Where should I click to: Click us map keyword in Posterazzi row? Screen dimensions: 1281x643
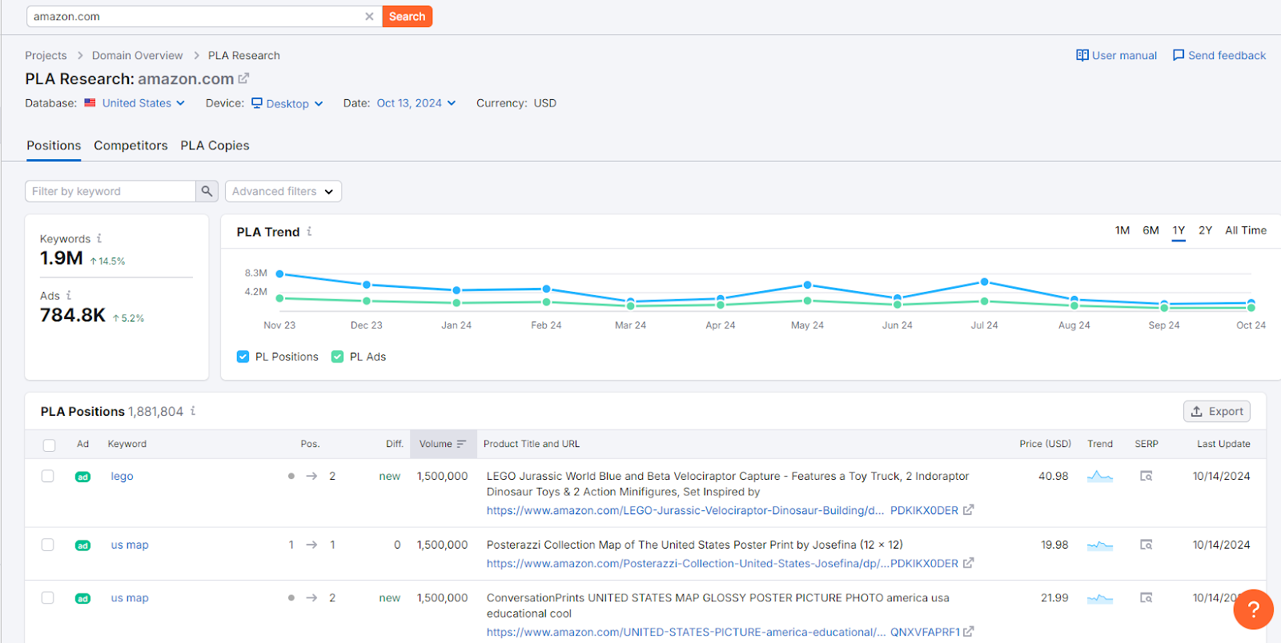130,545
